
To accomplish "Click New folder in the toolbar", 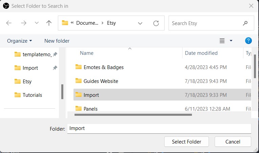I will point(57,41).
